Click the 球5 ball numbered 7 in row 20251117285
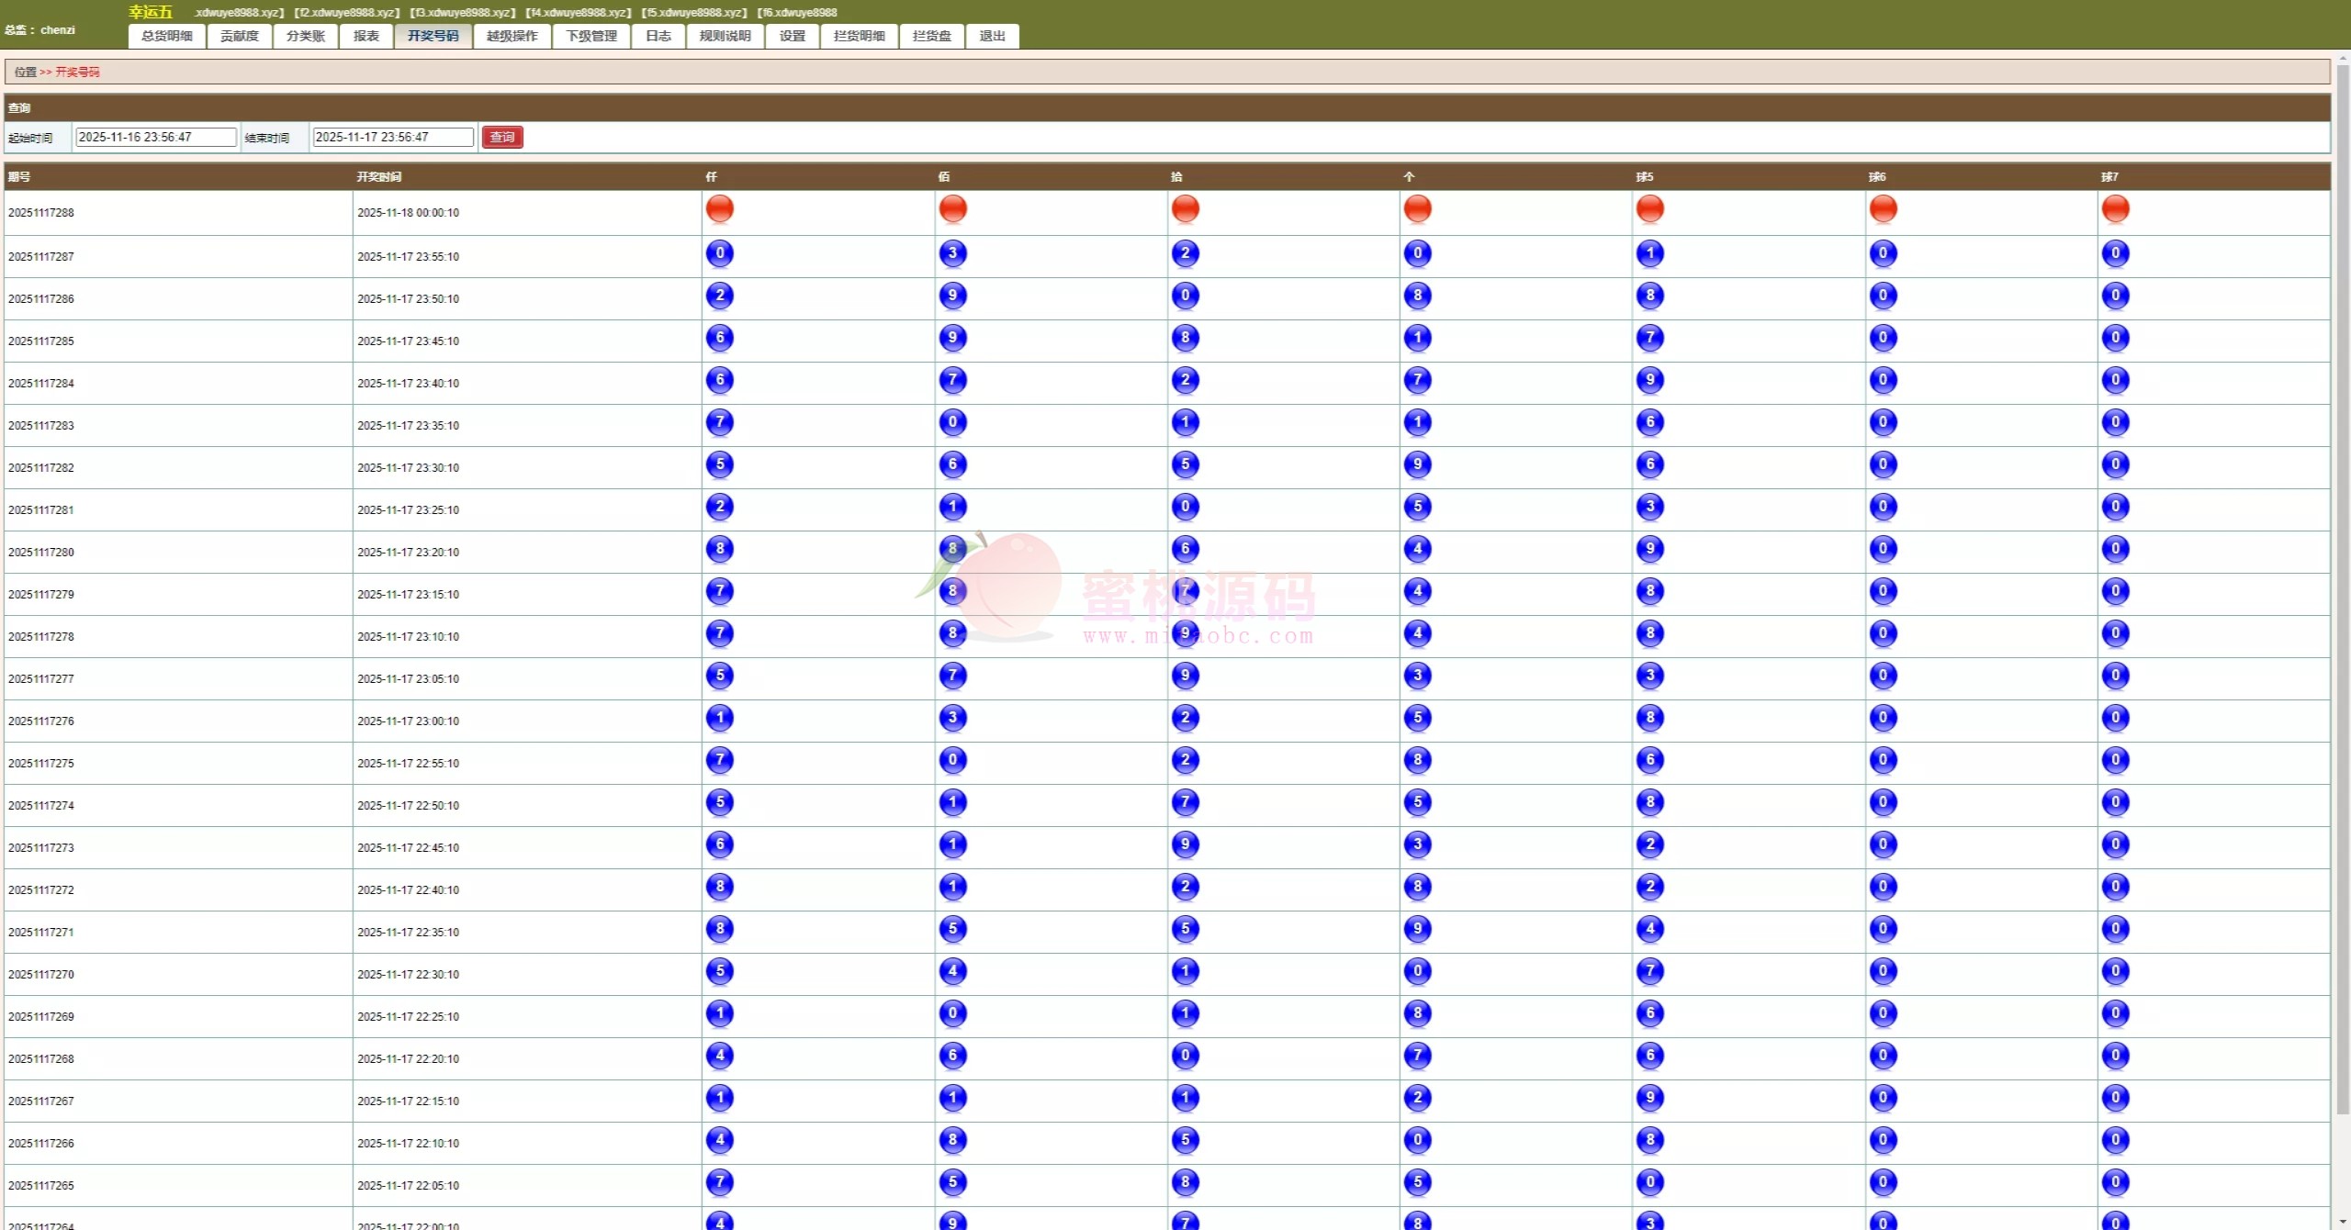 click(x=1649, y=338)
